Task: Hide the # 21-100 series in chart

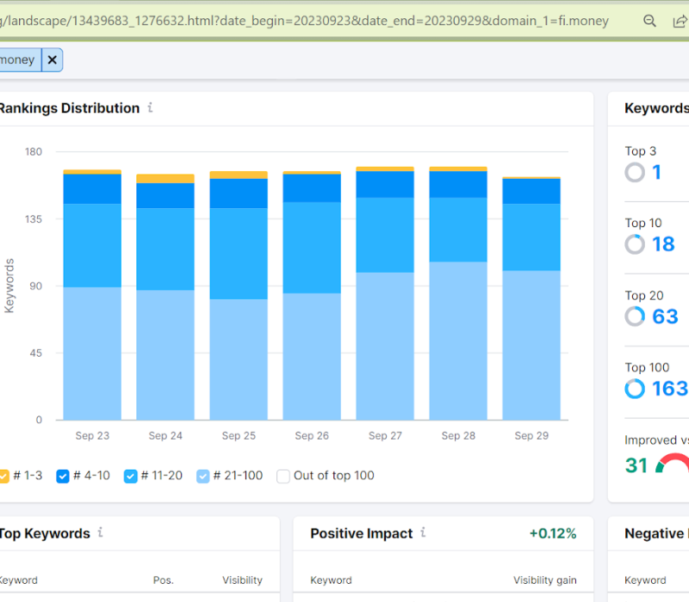Action: [203, 476]
